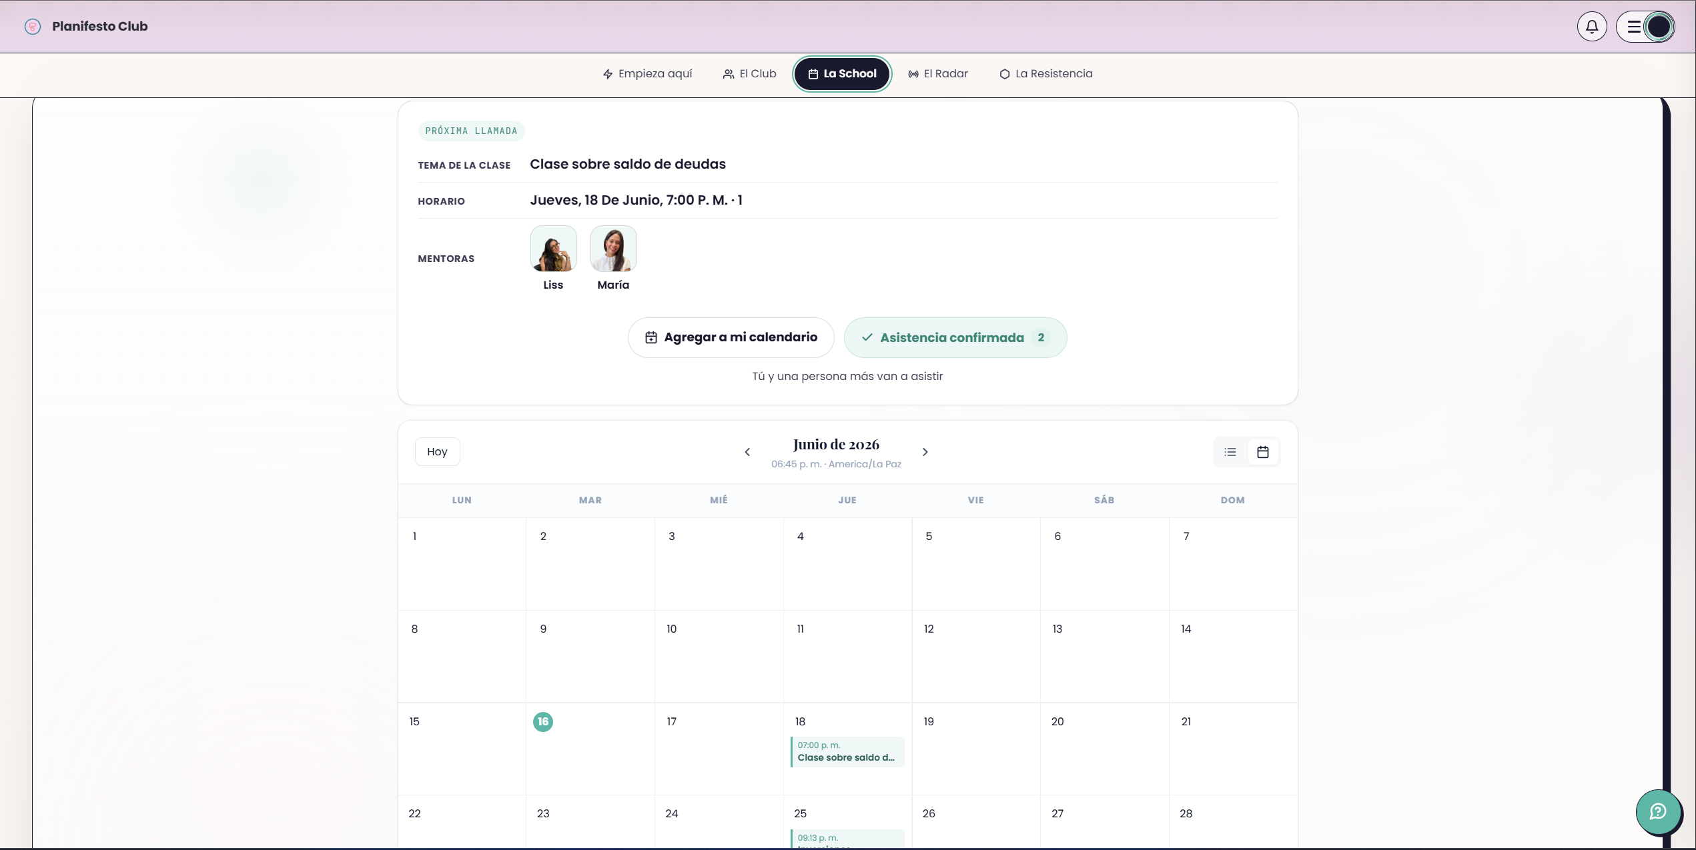Screen dimensions: 1696x850
Task: Open the notifications bell
Action: pyautogui.click(x=1591, y=27)
